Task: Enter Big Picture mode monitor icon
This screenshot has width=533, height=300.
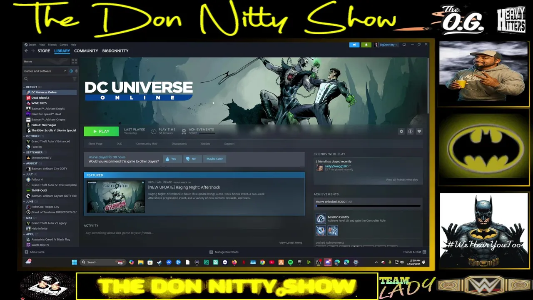Action: click(404, 45)
